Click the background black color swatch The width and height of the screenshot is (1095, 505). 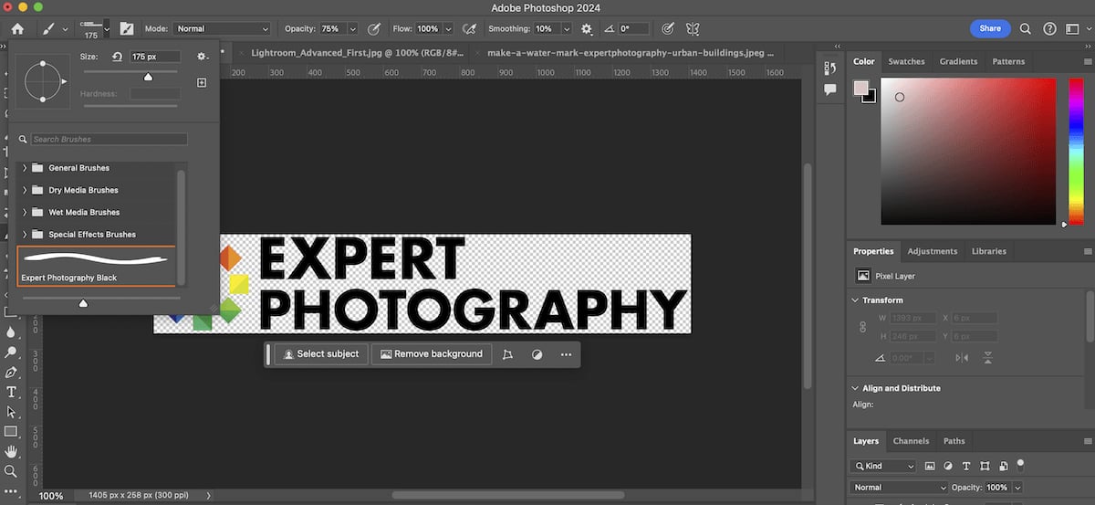pyautogui.click(x=870, y=96)
